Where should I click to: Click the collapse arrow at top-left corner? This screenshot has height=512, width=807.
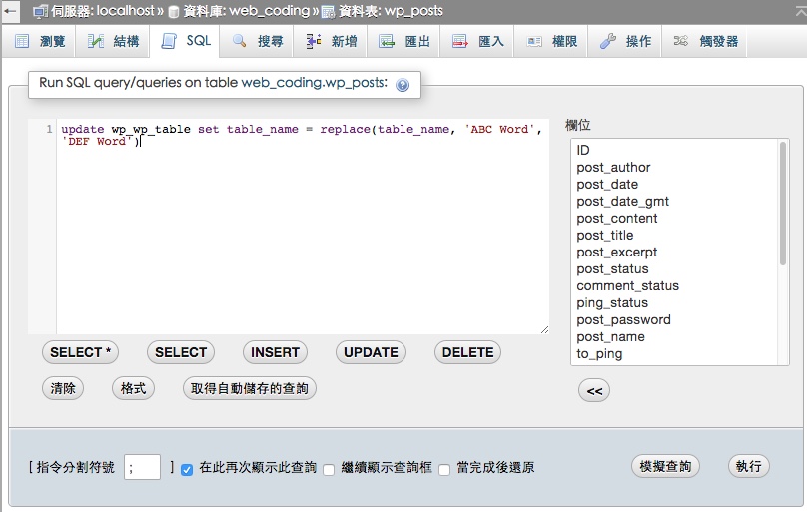[12, 11]
